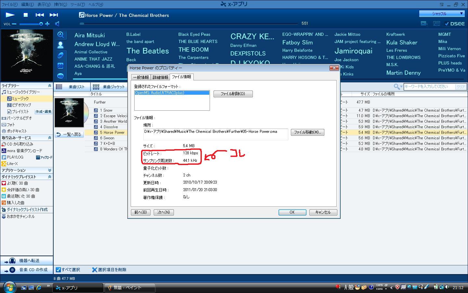The image size is (468, 293).
Task: Click the CD から取り込み icon
Action: point(4,144)
